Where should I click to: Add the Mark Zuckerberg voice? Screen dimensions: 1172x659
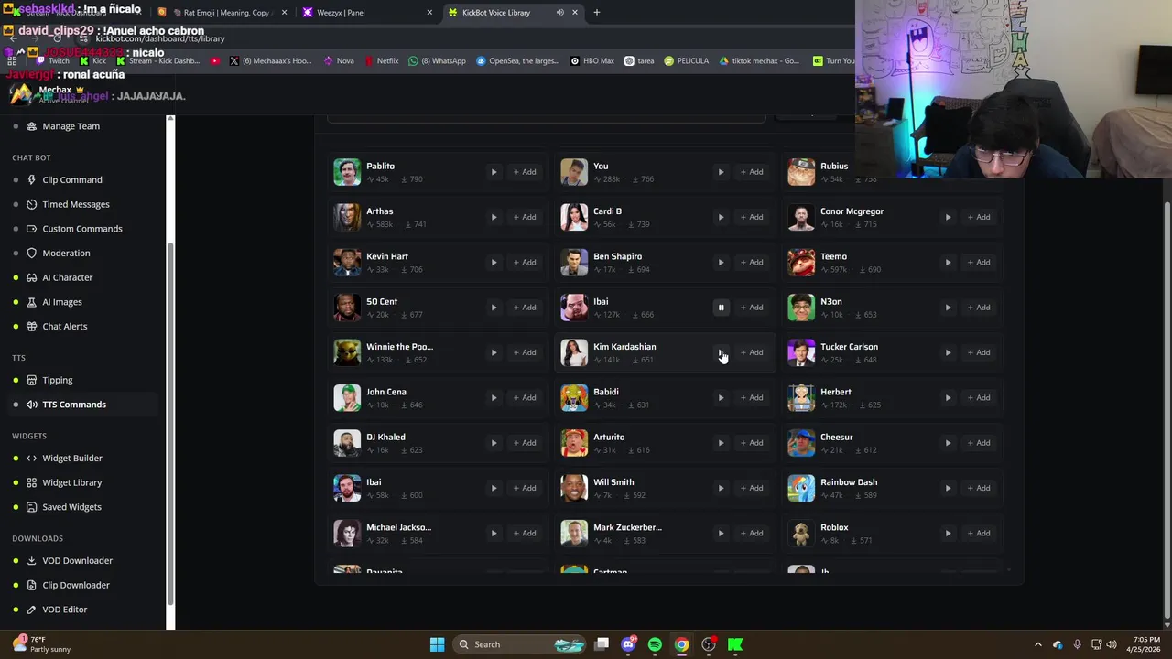[752, 533]
